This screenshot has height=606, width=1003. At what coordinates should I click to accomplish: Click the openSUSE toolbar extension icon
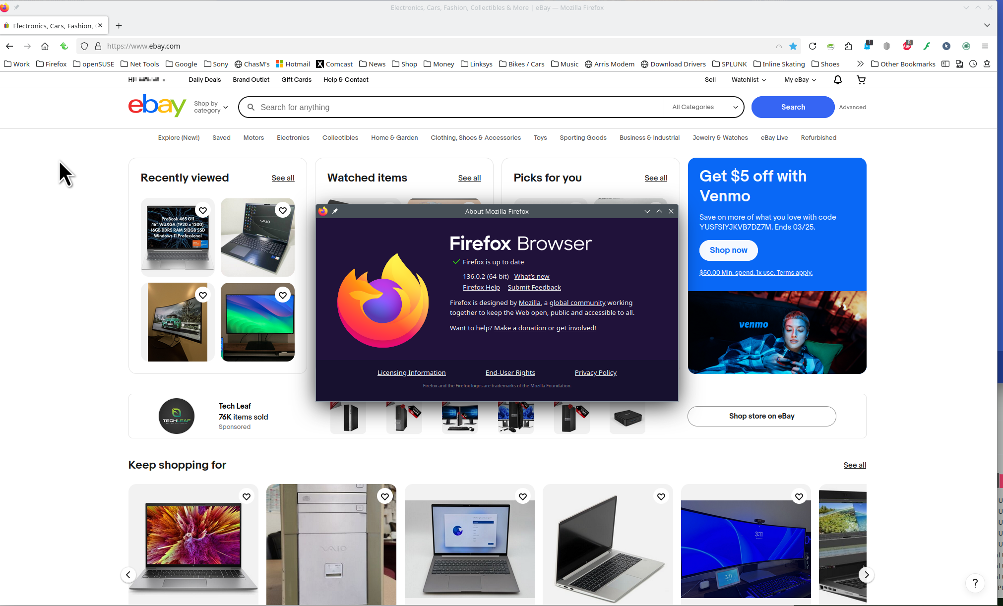830,46
